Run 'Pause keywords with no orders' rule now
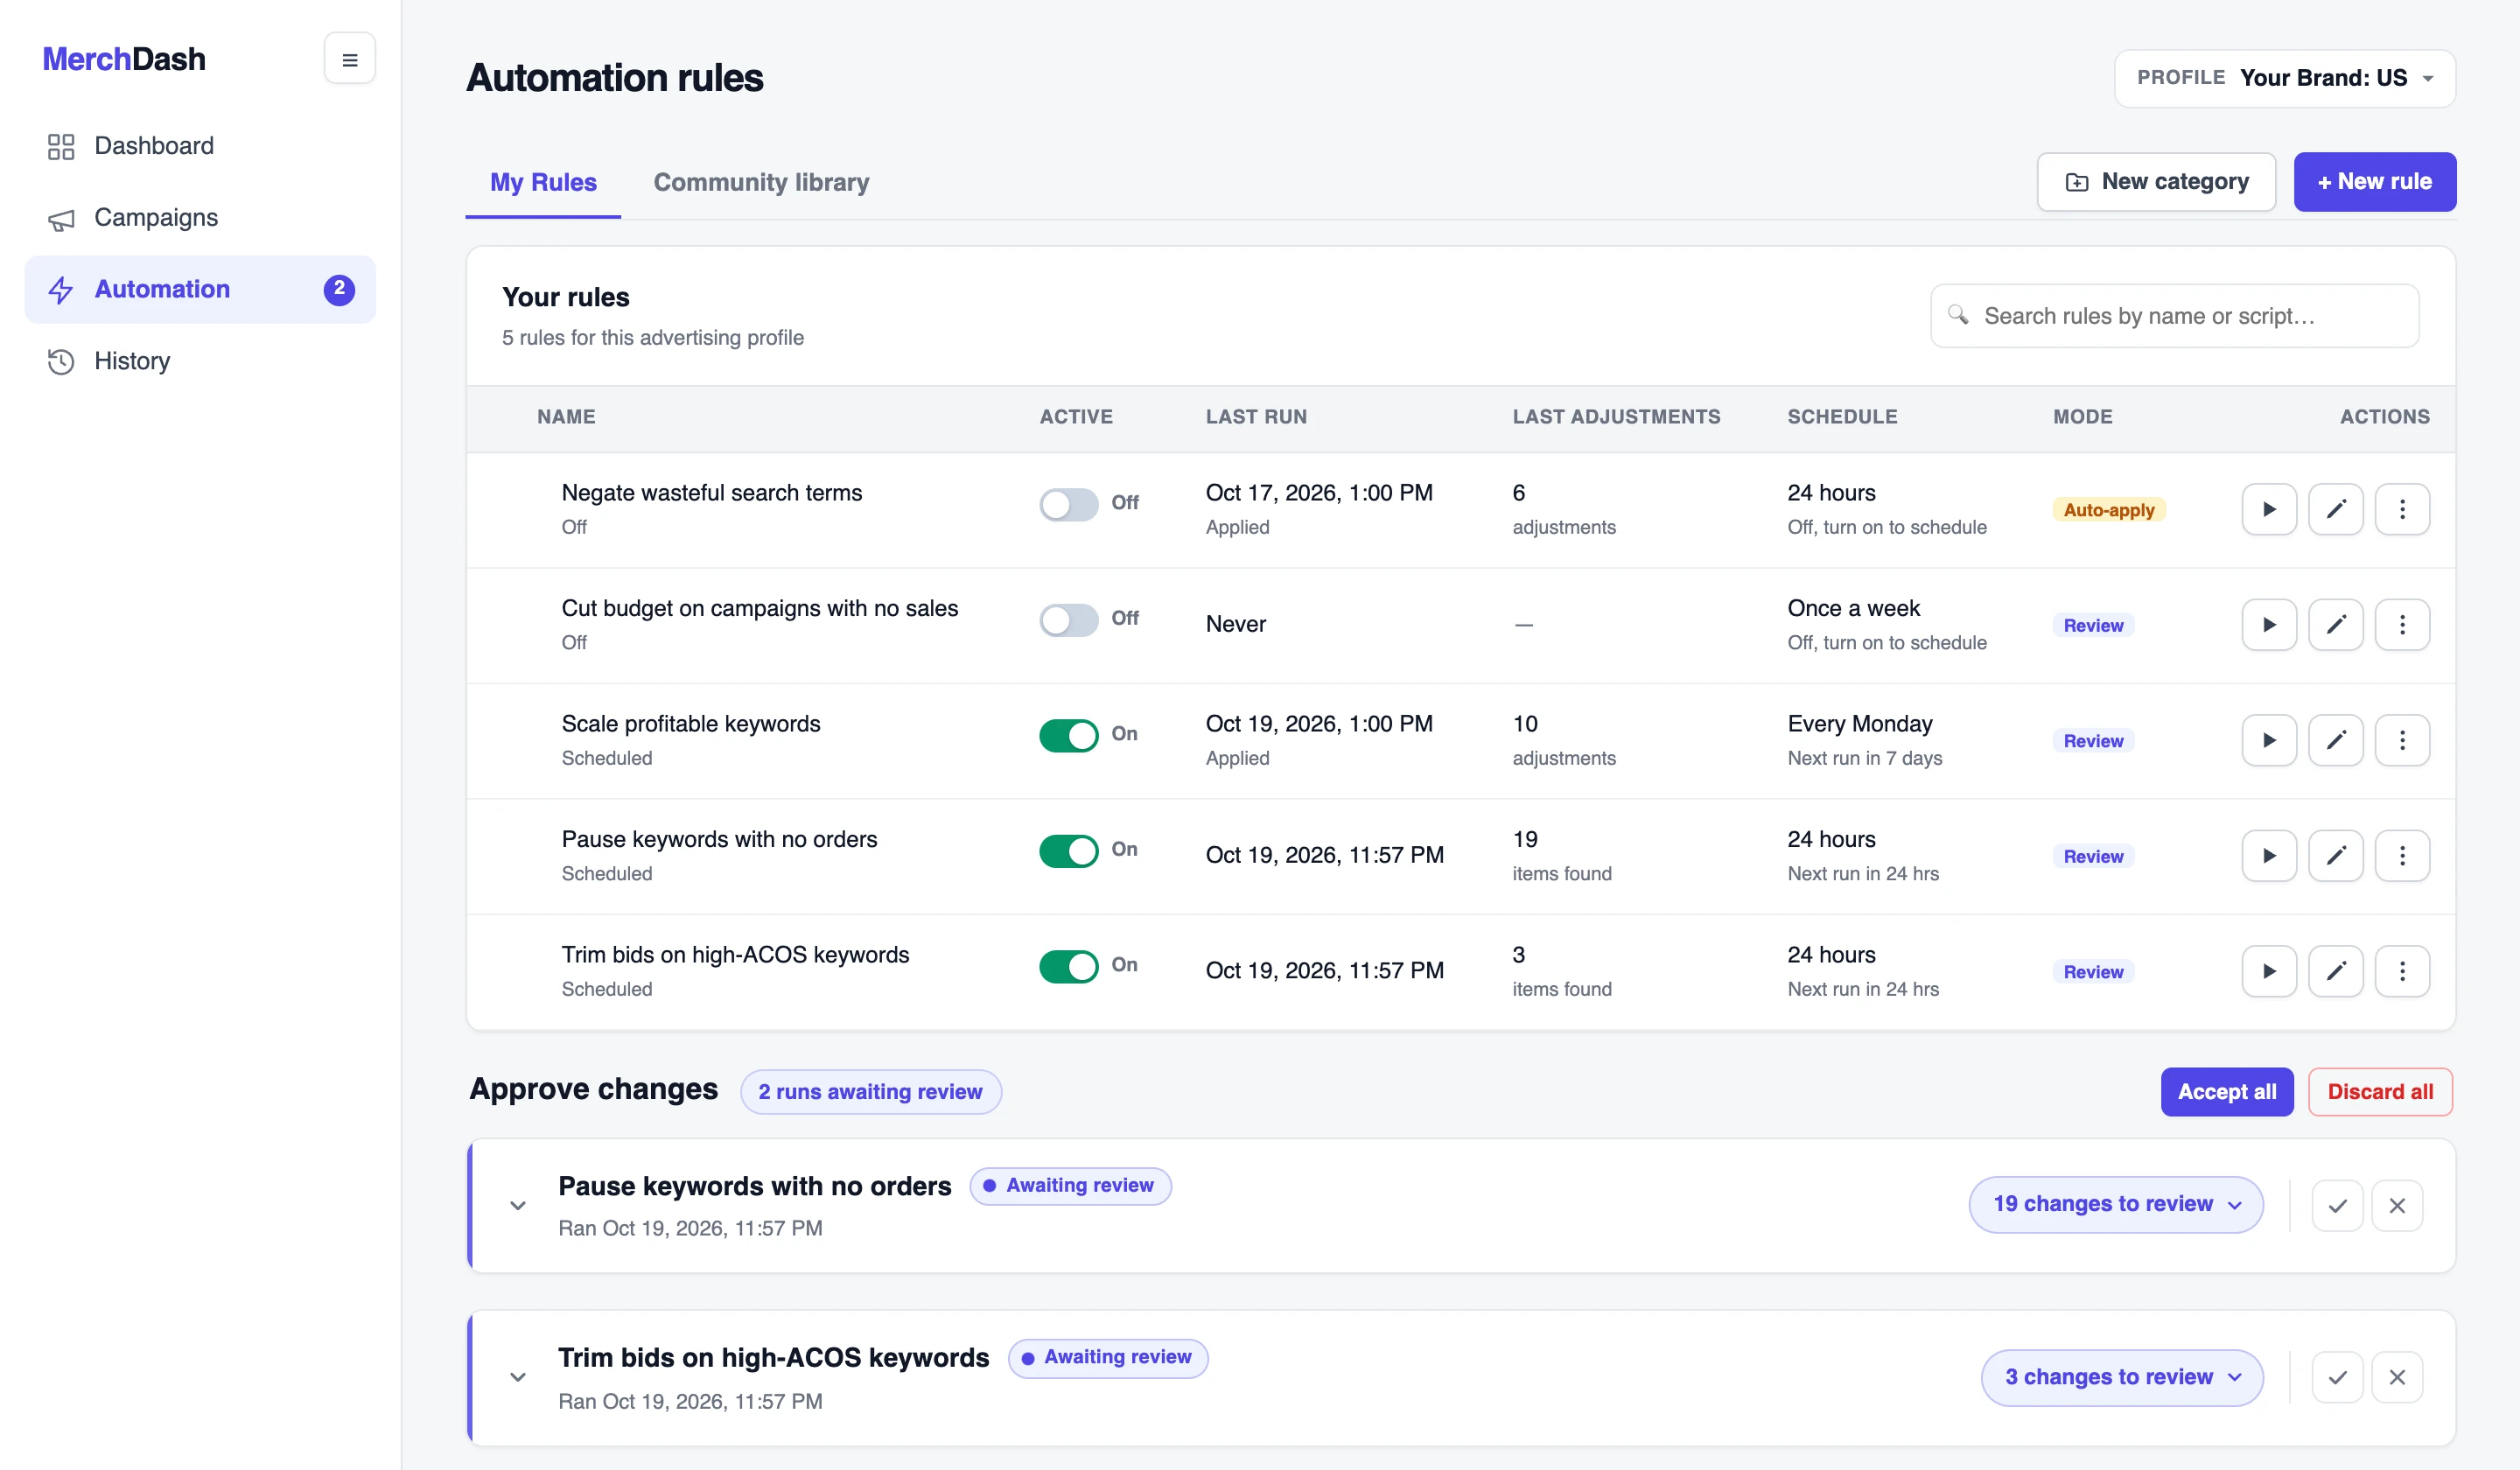 click(x=2269, y=856)
